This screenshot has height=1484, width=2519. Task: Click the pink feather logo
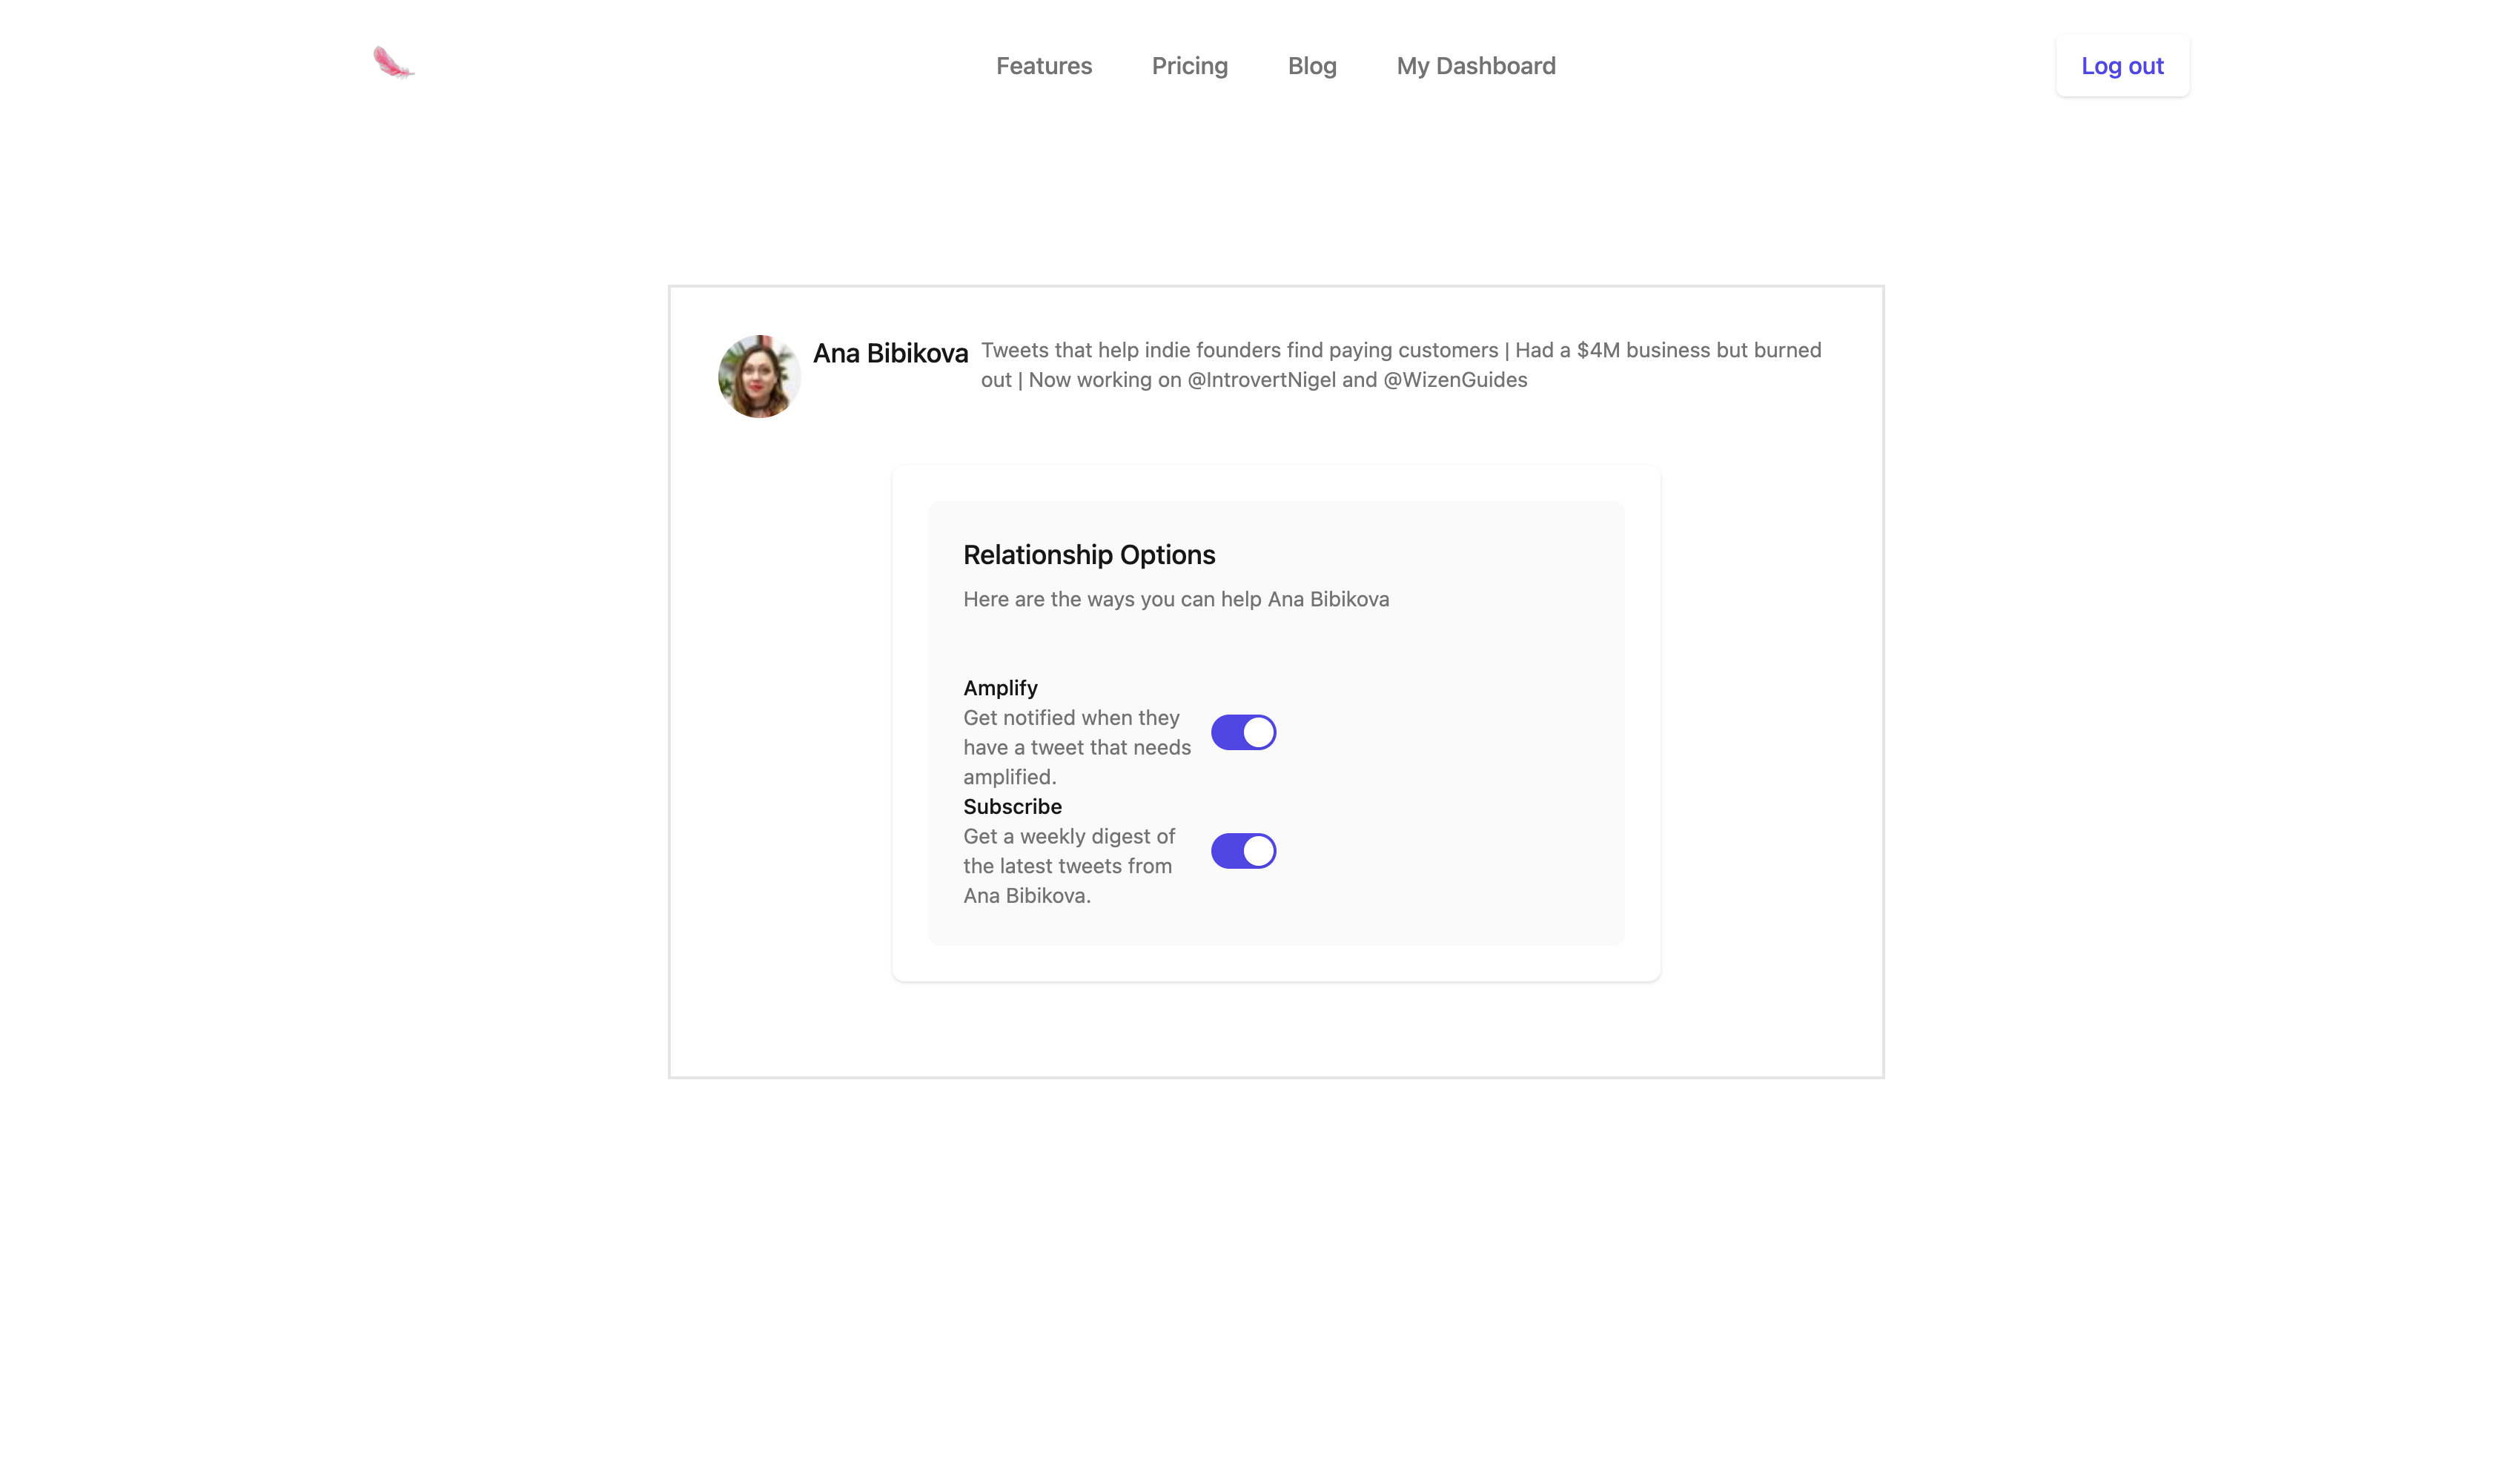393,62
